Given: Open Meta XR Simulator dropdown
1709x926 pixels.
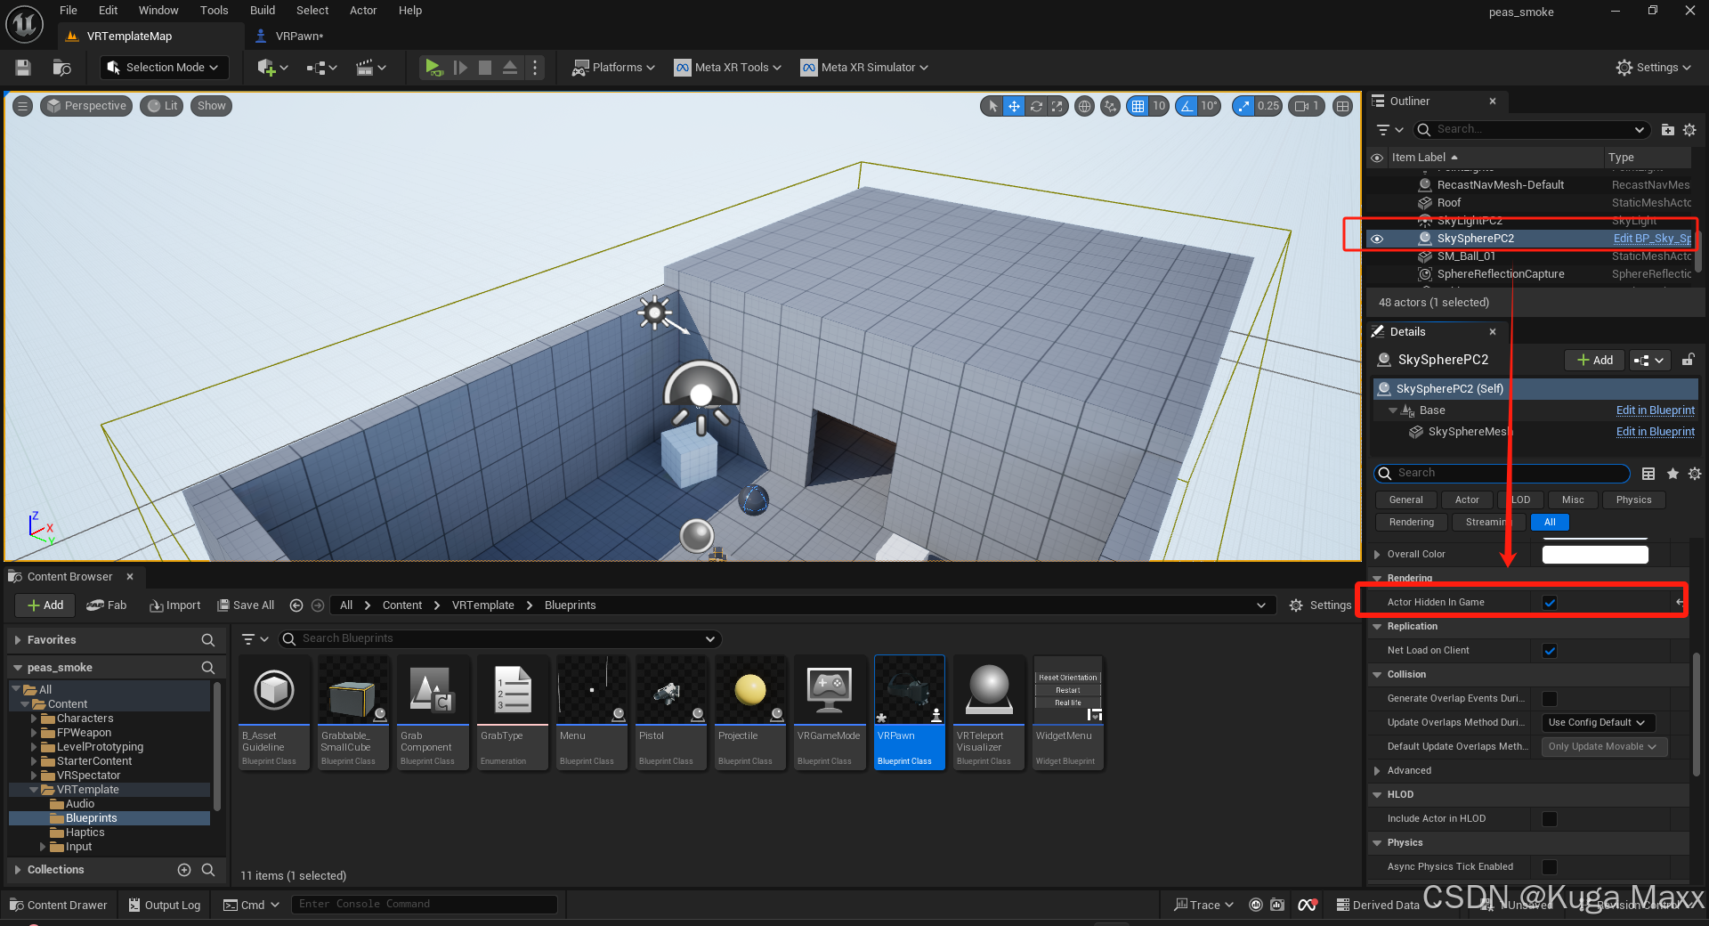Looking at the screenshot, I should pos(864,68).
